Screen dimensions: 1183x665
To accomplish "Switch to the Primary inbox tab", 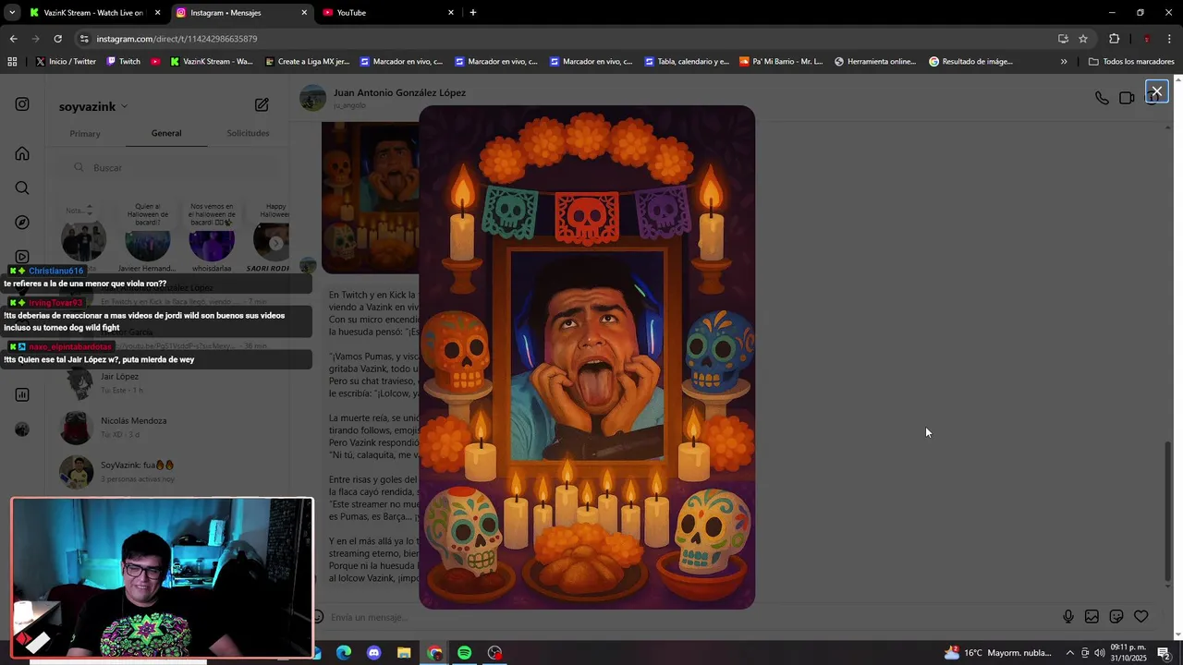I will pyautogui.click(x=85, y=134).
